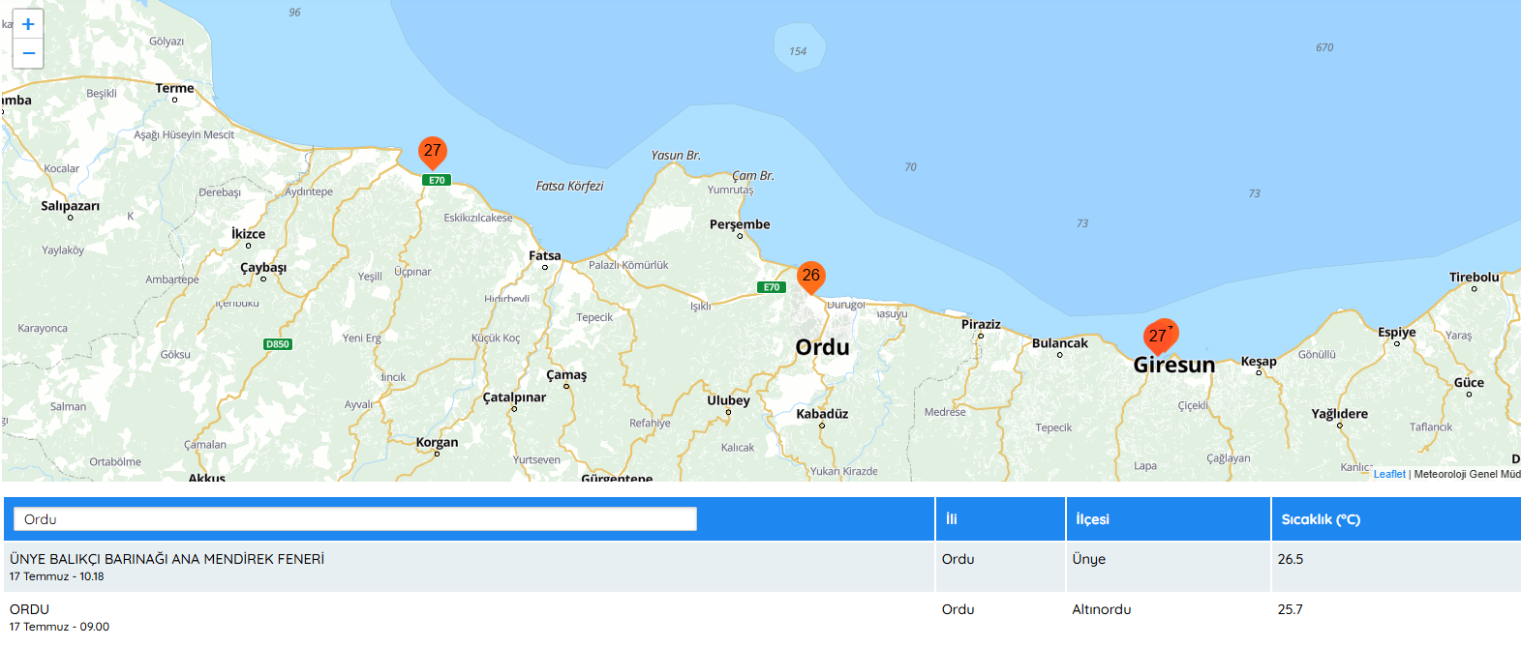
Task: Click the D850 road shield
Action: pos(278,344)
